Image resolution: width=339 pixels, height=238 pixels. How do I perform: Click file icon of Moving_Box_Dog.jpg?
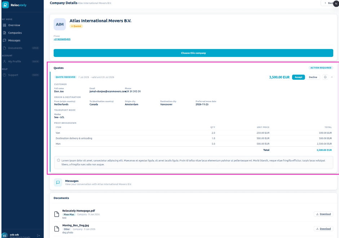tap(57, 229)
